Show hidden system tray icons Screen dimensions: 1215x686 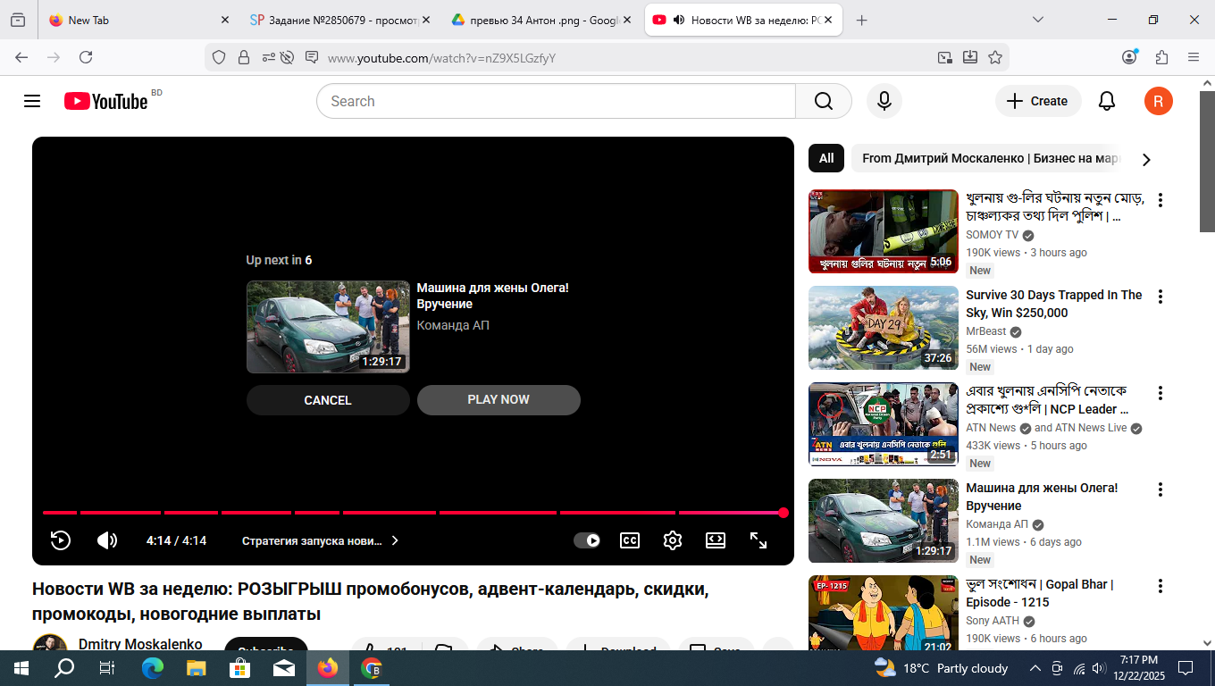pyautogui.click(x=1035, y=668)
